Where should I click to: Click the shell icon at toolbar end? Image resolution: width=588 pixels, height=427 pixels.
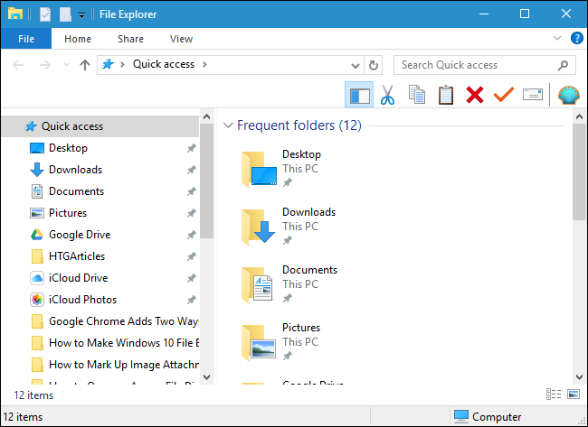(x=568, y=95)
